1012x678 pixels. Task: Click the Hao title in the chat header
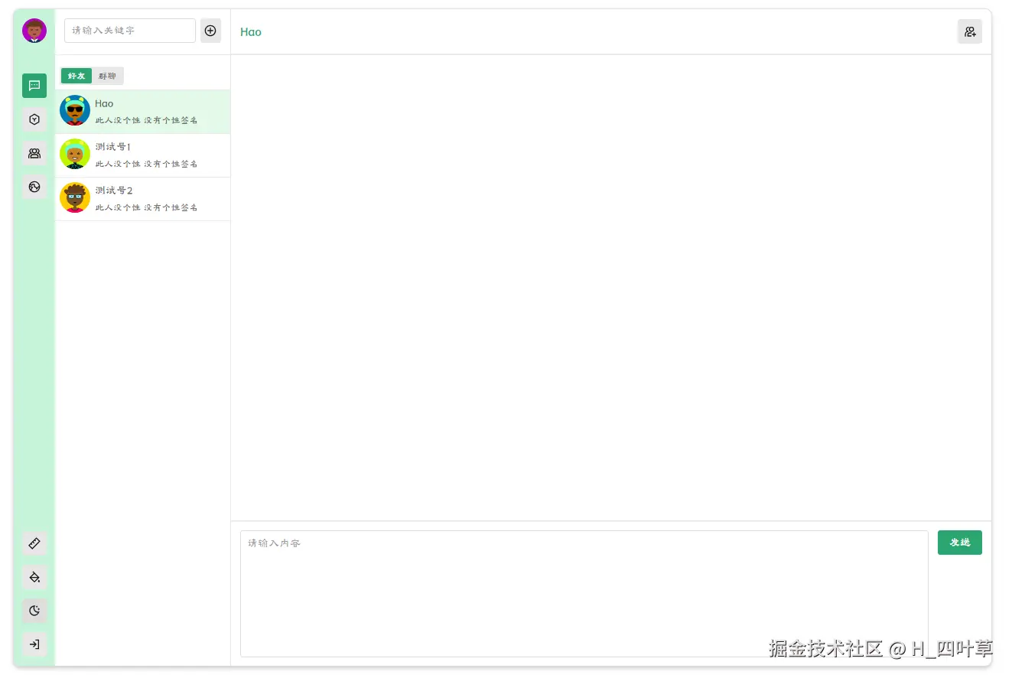click(x=250, y=32)
